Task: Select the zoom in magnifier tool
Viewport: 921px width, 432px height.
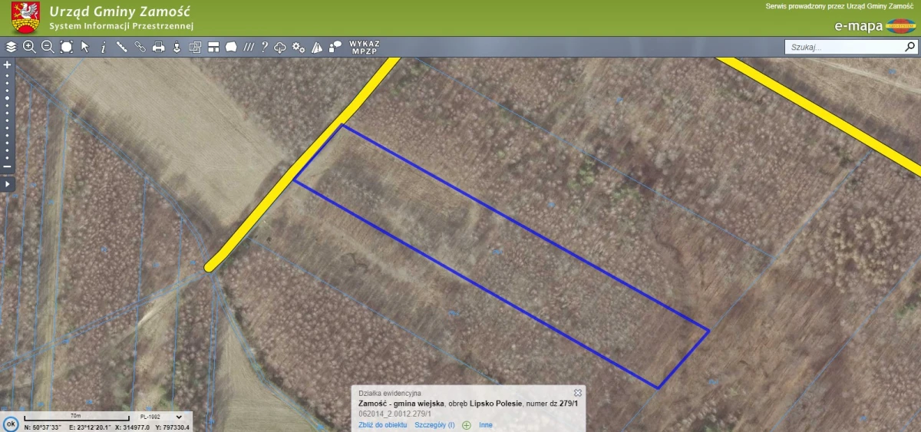Action: point(29,47)
